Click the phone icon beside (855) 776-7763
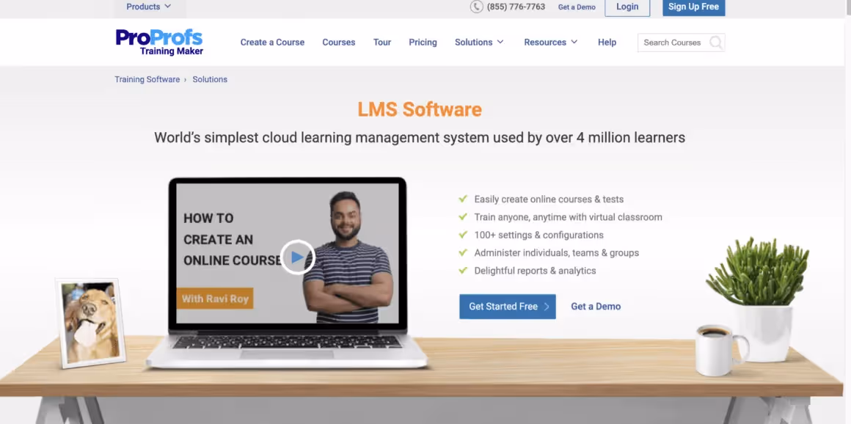Viewport: 851px width, 424px height. (477, 7)
